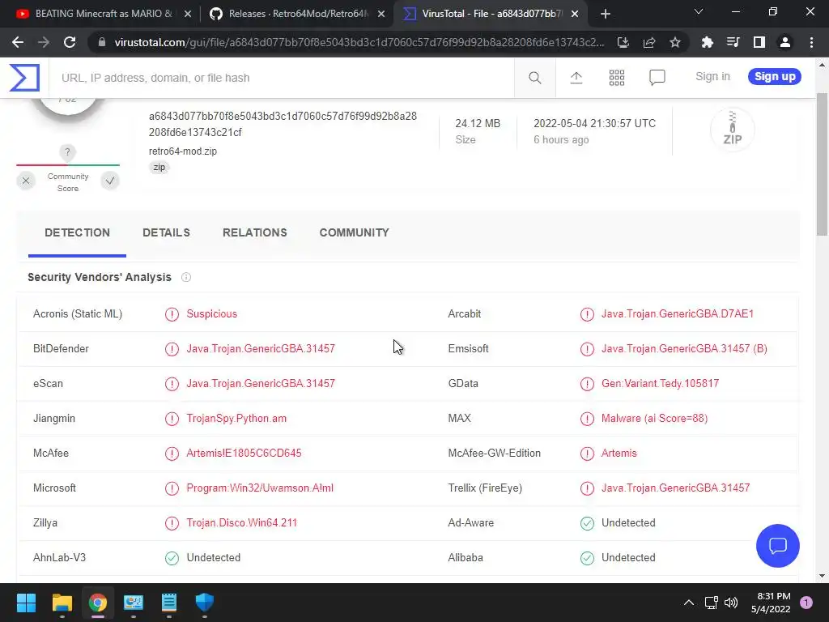Click the install app icon in the address bar
The image size is (829, 622).
point(623,42)
